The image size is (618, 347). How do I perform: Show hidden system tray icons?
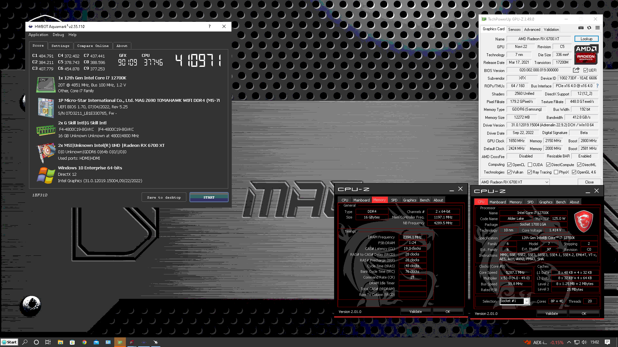tap(569, 342)
